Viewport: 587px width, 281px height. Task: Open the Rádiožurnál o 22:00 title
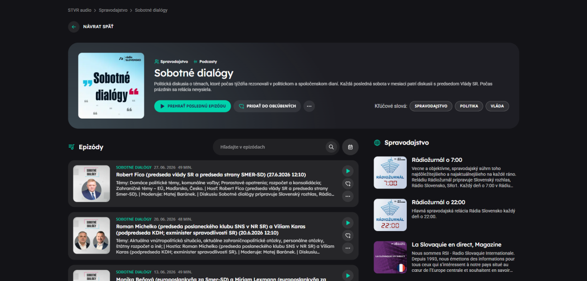click(x=438, y=202)
